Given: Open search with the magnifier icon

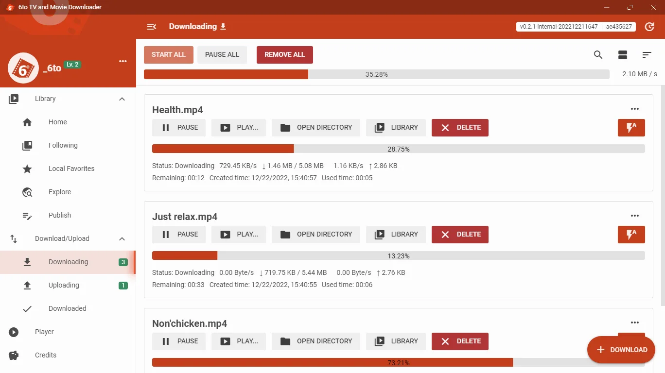Looking at the screenshot, I should (x=598, y=55).
